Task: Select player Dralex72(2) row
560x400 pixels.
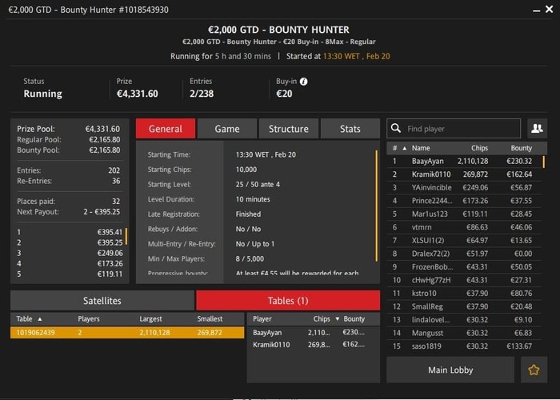Action: [464, 254]
